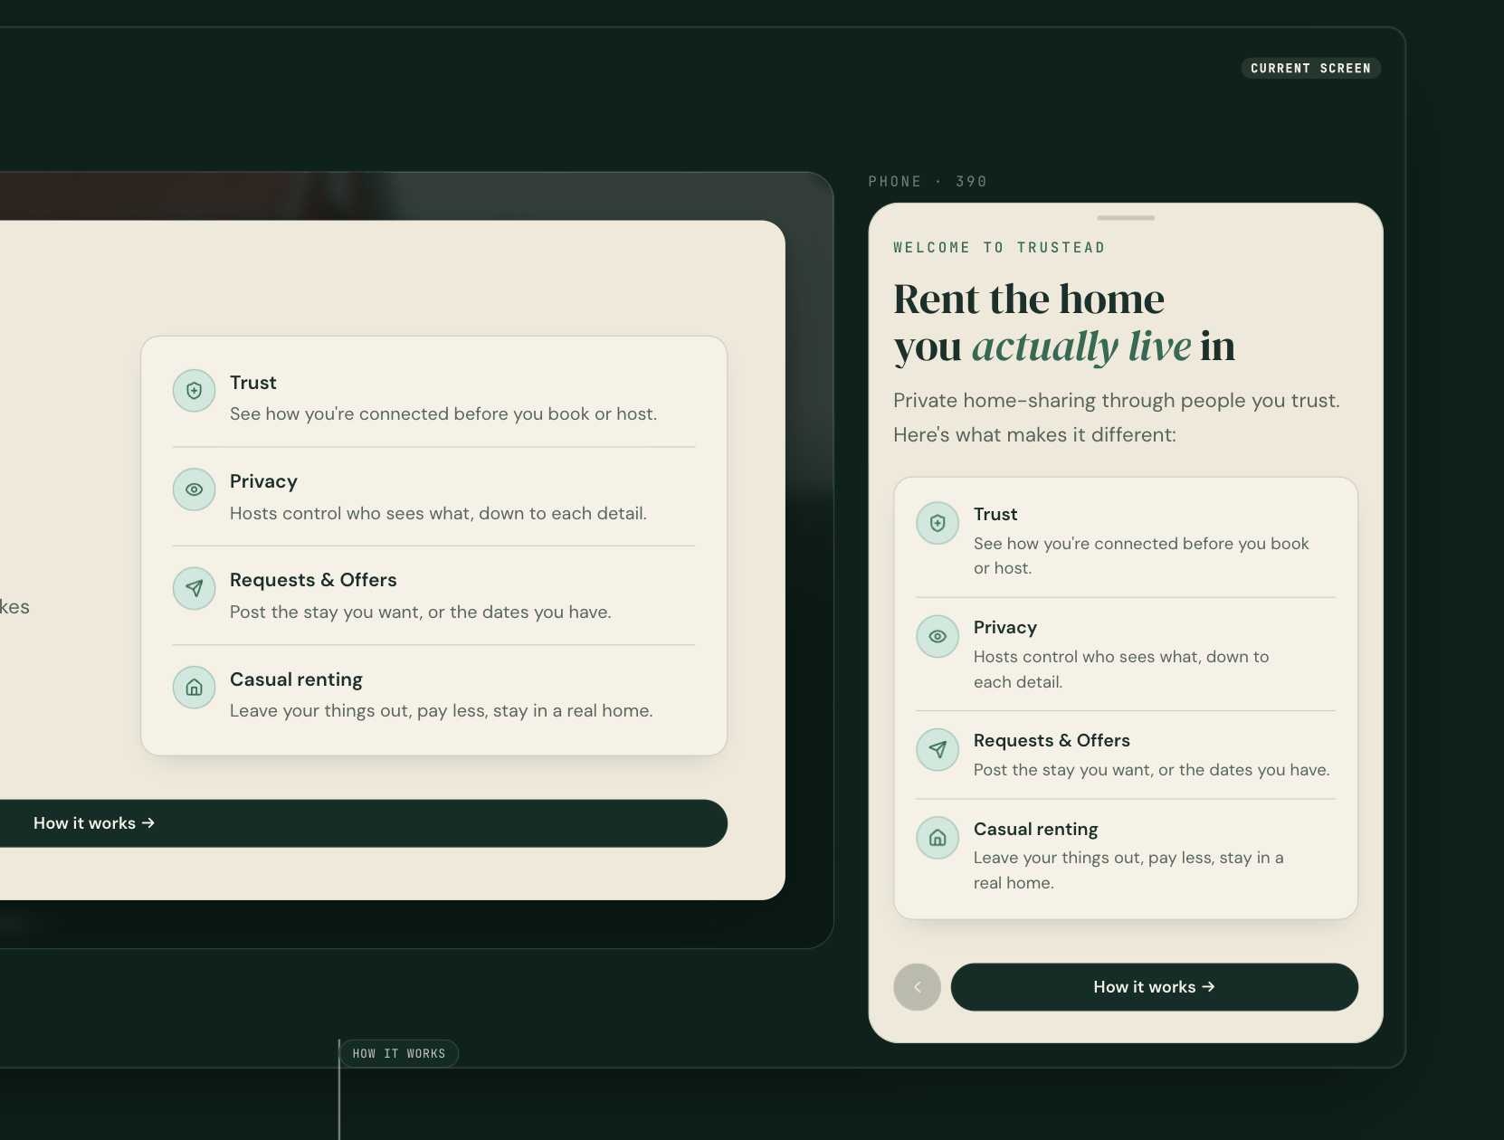Click the Casual renting home icon in desktop card
This screenshot has height=1140, width=1504.
tap(194, 688)
